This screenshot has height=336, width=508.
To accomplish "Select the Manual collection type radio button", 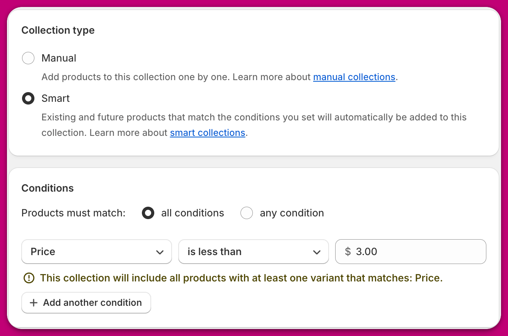I will coord(28,58).
